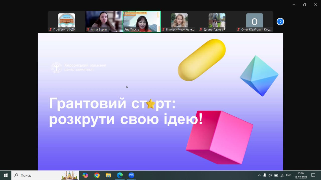Open Google Chrome from the taskbar

[x=97, y=175]
